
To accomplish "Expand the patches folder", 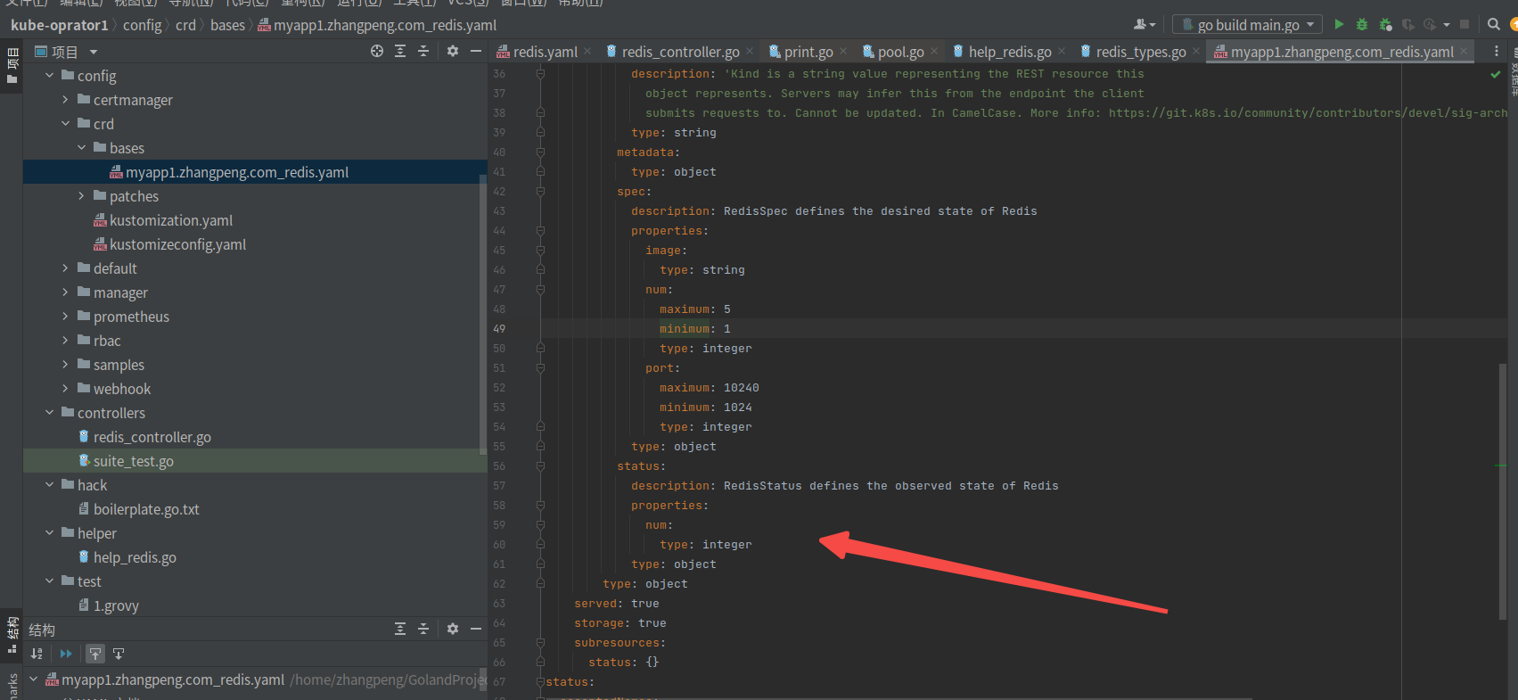I will click(x=82, y=196).
